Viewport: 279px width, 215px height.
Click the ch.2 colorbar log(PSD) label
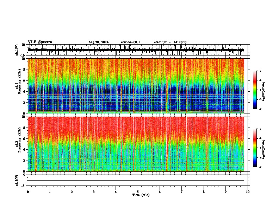[x=263, y=150]
